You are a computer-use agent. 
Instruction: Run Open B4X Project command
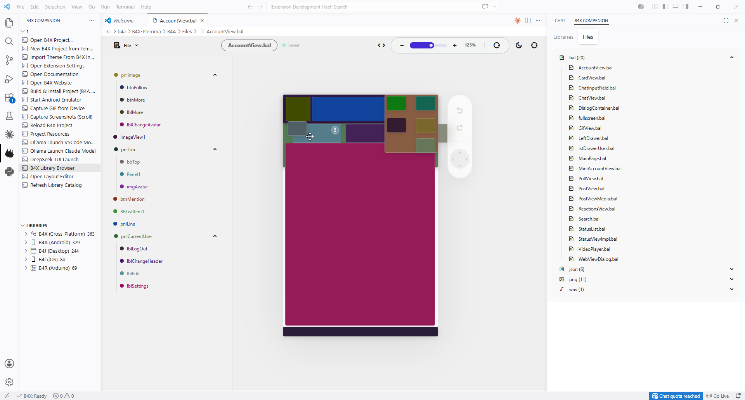[59, 40]
